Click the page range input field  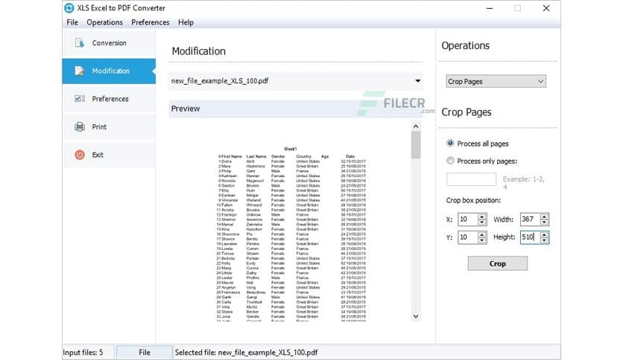coord(471,179)
